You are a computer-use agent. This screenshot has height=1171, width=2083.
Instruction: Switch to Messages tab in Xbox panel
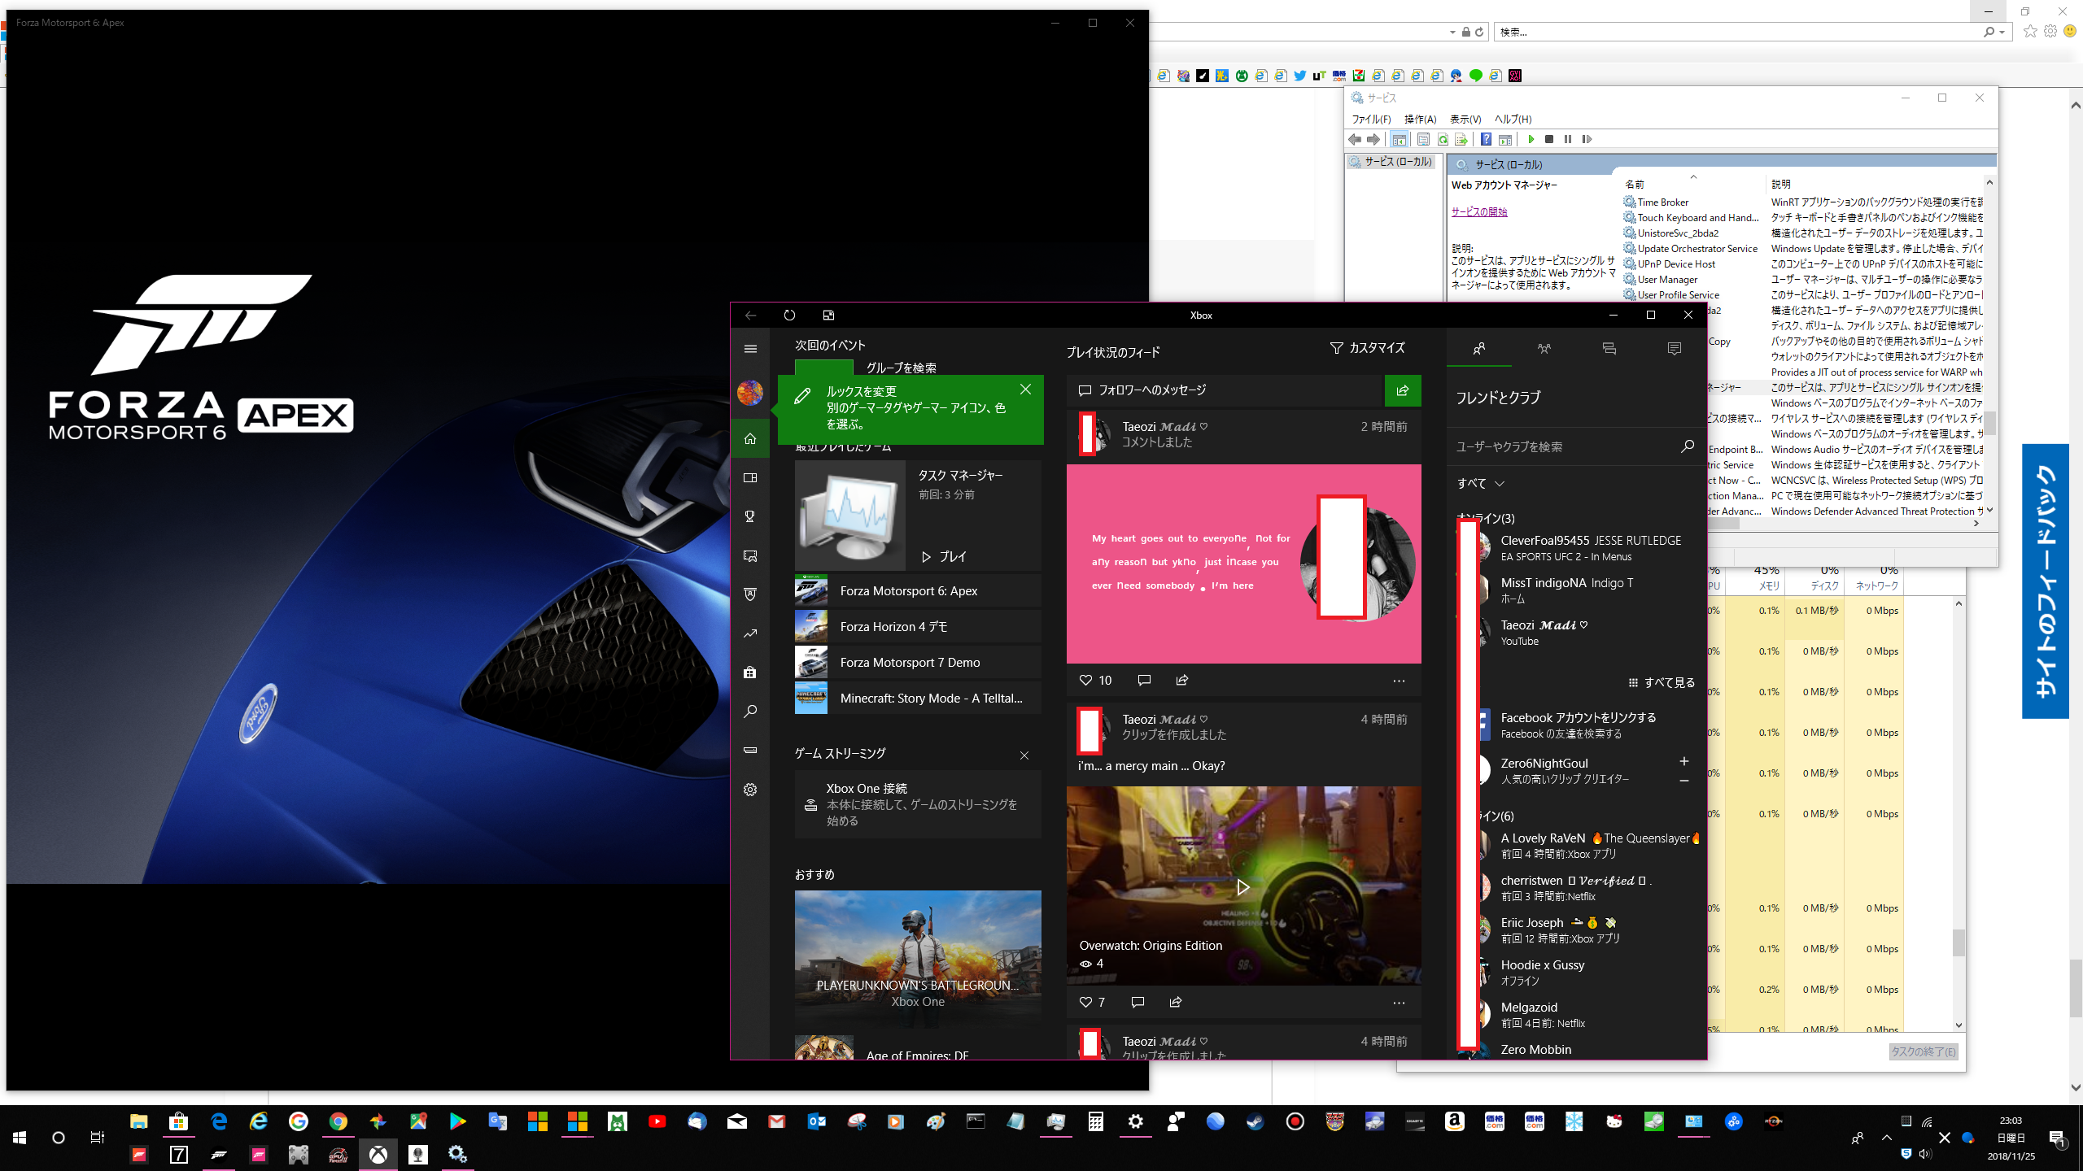1609,349
